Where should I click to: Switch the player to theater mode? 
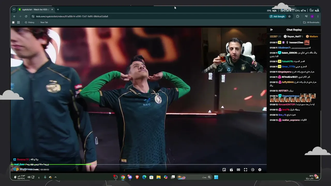point(238,170)
